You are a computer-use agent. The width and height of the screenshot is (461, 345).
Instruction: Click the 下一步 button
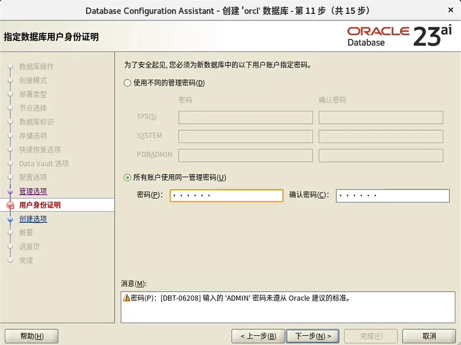click(313, 335)
